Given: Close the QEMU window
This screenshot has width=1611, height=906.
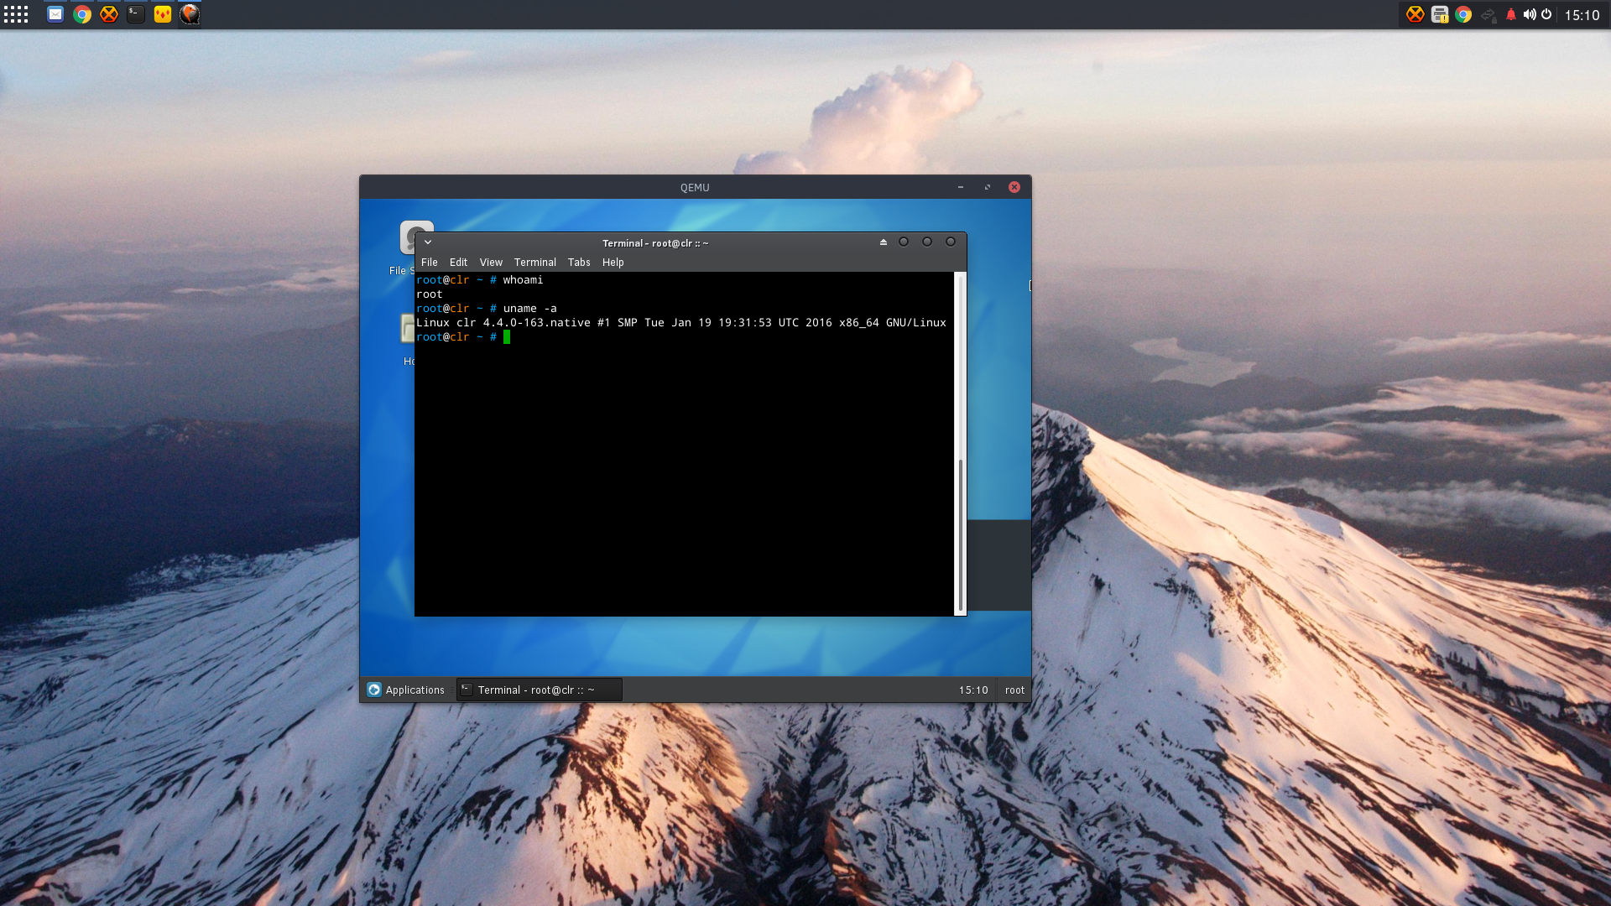Looking at the screenshot, I should click(1014, 187).
